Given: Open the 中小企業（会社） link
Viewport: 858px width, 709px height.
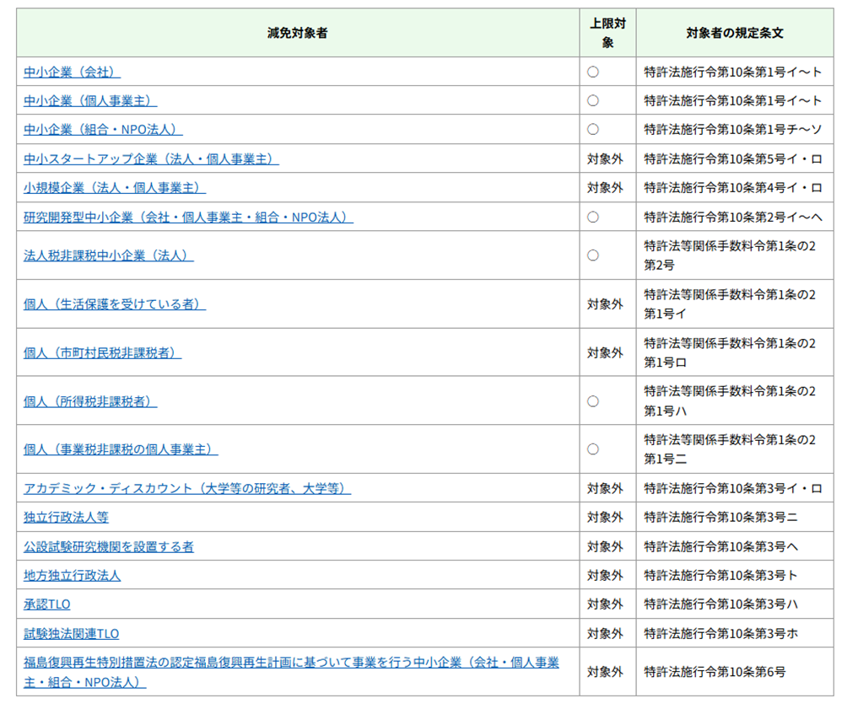Looking at the screenshot, I should 72,73.
